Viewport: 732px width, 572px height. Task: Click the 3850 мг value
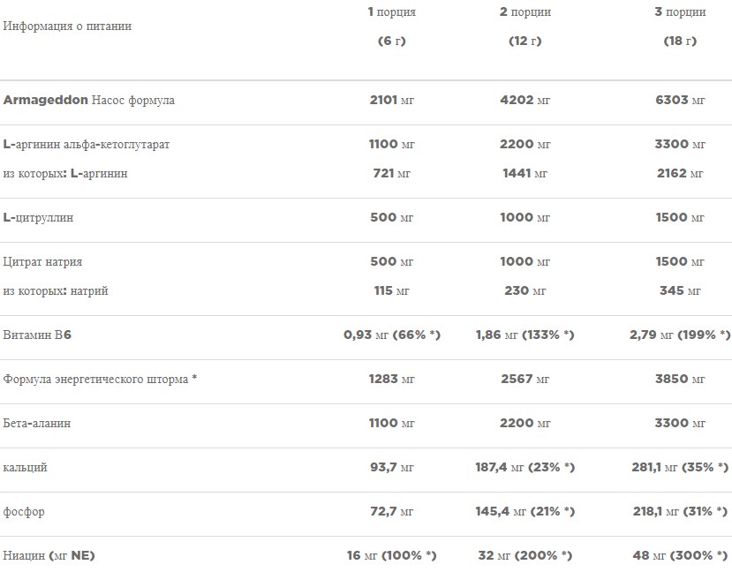[x=679, y=380]
